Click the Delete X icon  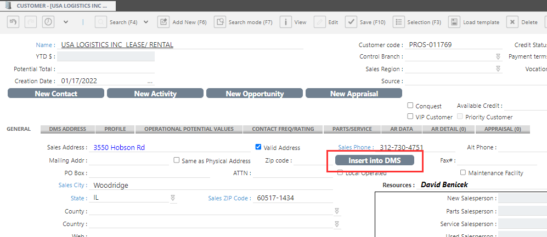point(512,22)
